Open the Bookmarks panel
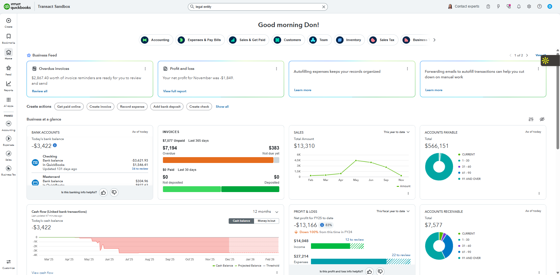Screen dimensions: 560x275 click(8, 37)
